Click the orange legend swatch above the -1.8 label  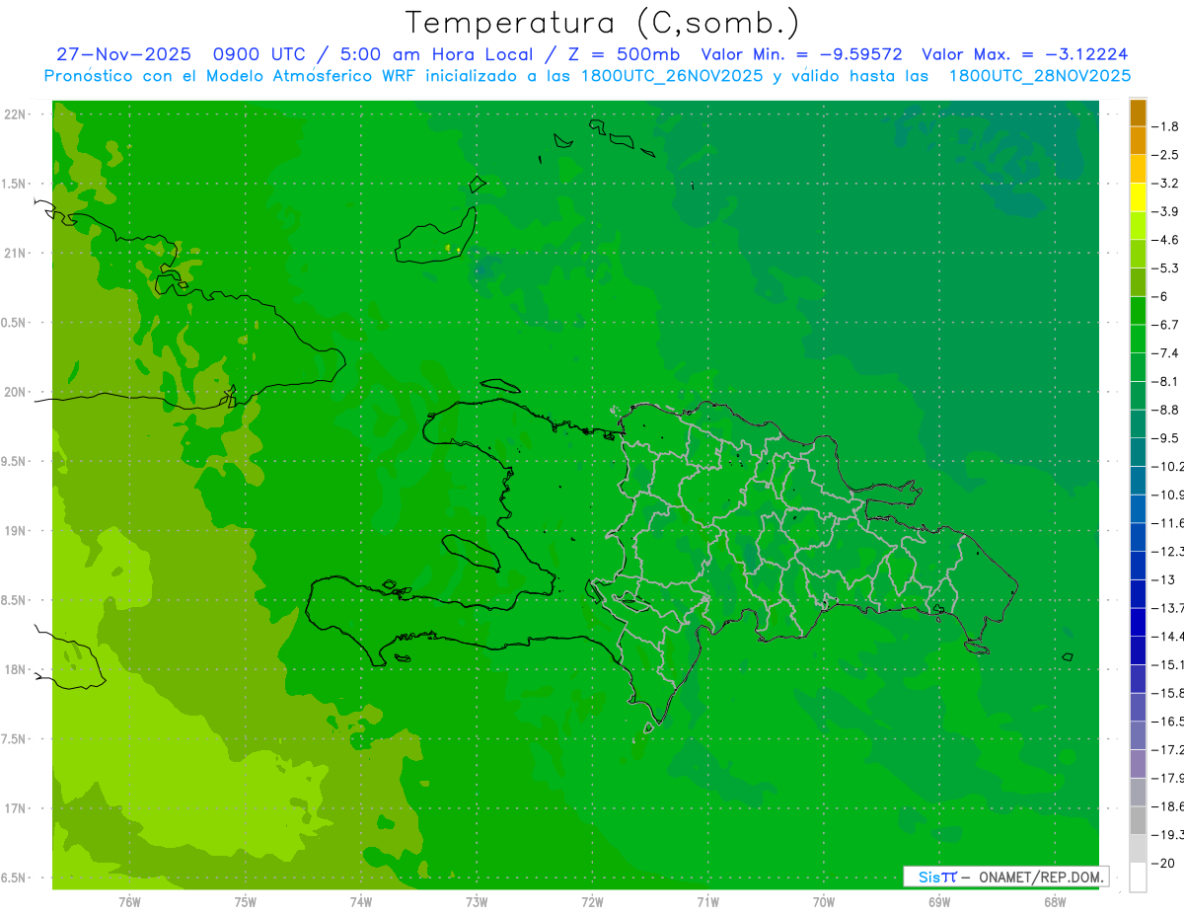click(x=1138, y=113)
